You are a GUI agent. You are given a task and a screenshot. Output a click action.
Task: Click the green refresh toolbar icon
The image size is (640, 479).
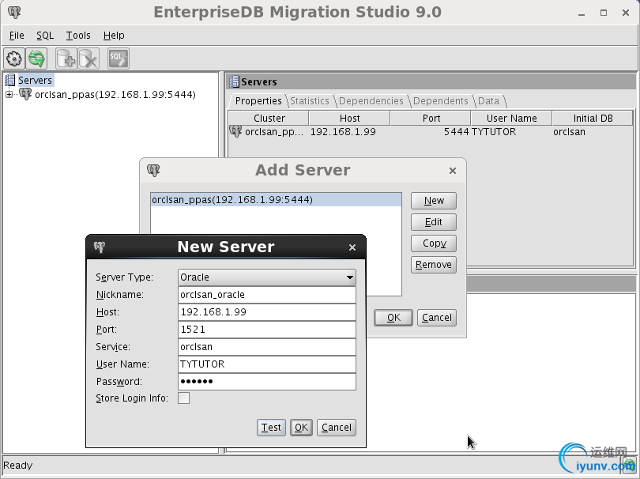(36, 58)
